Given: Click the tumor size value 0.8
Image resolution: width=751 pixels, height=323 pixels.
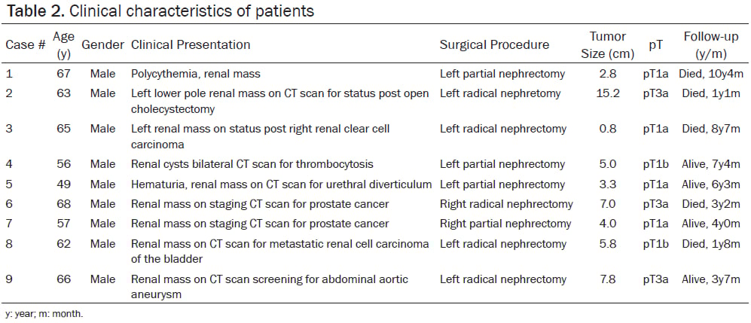Looking at the screenshot, I should pos(607,129).
